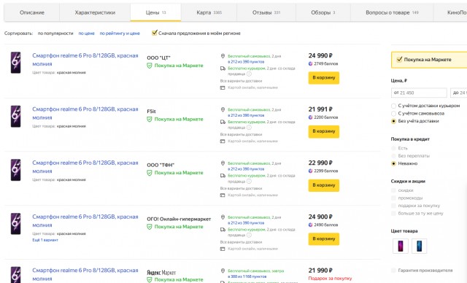Viewport: 467px width, 283px height.
Task: Sort offers по популярности
Action: pyautogui.click(x=55, y=34)
